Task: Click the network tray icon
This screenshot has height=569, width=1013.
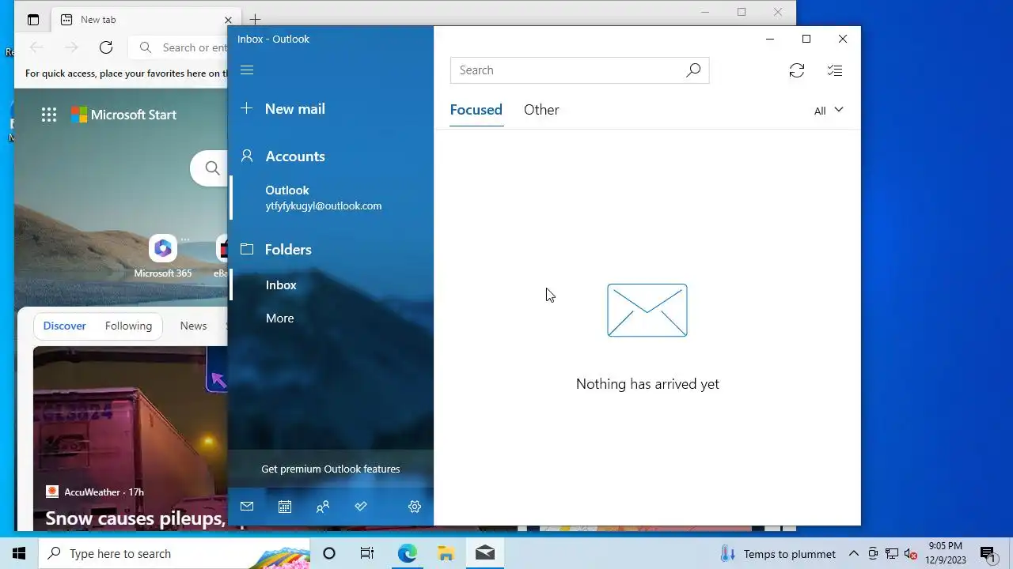Action: 892,553
